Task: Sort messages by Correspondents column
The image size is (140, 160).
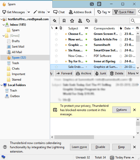Action: [x=104, y=28]
